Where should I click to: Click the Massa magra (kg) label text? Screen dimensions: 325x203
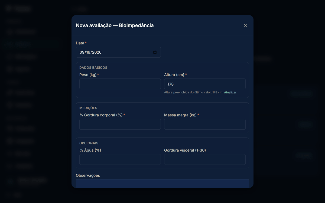point(180,115)
